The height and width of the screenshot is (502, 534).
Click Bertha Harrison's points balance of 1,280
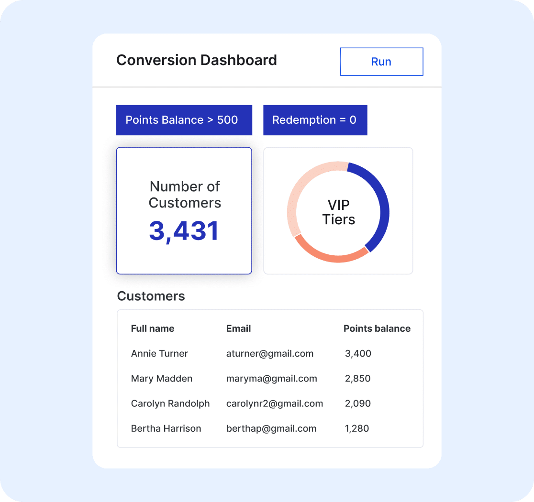click(x=357, y=428)
